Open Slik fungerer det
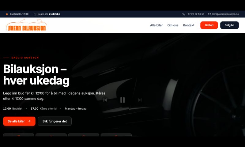 pos(55,121)
